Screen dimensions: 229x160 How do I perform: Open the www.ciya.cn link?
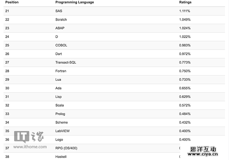pos(204,155)
